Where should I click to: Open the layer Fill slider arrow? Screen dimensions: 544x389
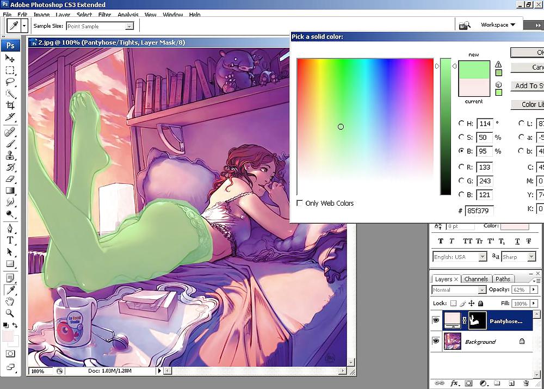(534, 303)
